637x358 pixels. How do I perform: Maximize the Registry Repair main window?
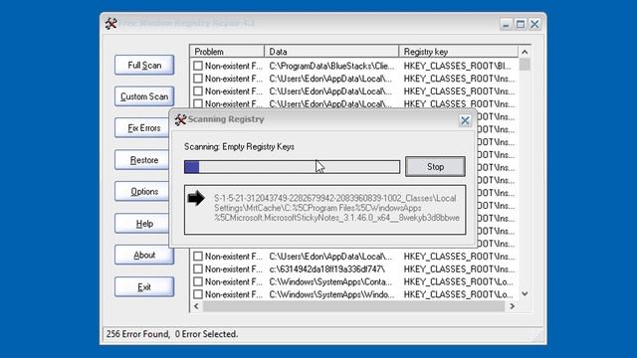coord(521,24)
